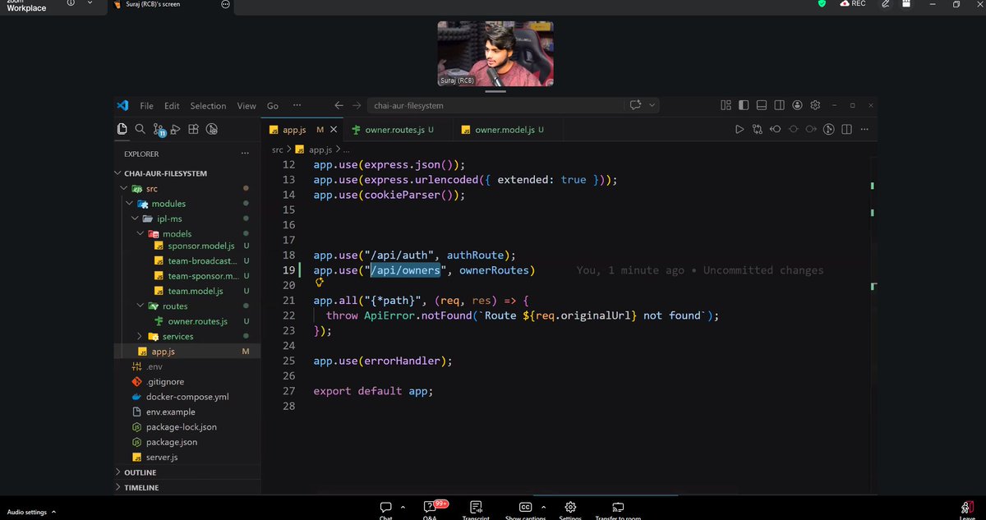Image resolution: width=986 pixels, height=520 pixels.
Task: Open the overflow ellipsis menu after Go
Action: click(x=297, y=105)
